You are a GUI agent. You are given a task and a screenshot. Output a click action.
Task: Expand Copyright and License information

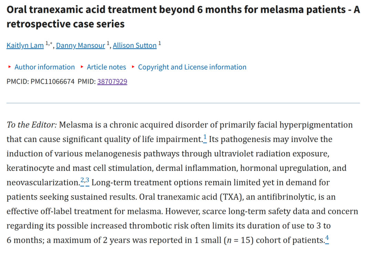click(x=192, y=67)
